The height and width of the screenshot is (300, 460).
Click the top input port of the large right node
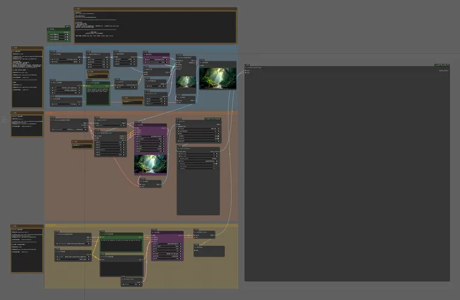point(247,70)
